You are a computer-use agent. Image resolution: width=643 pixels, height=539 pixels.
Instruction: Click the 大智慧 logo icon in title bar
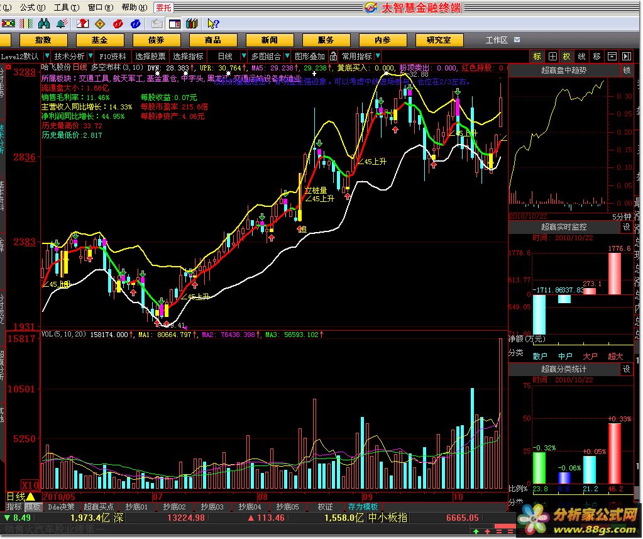click(371, 8)
